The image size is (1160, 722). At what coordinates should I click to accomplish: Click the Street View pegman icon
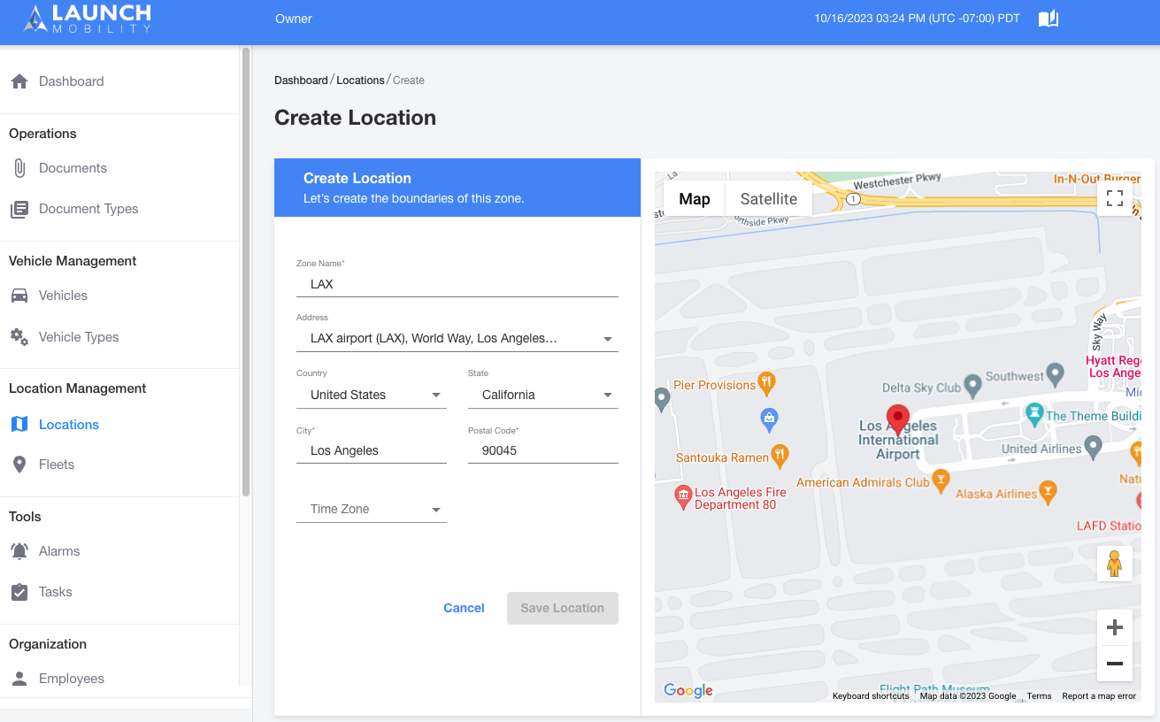(x=1115, y=564)
